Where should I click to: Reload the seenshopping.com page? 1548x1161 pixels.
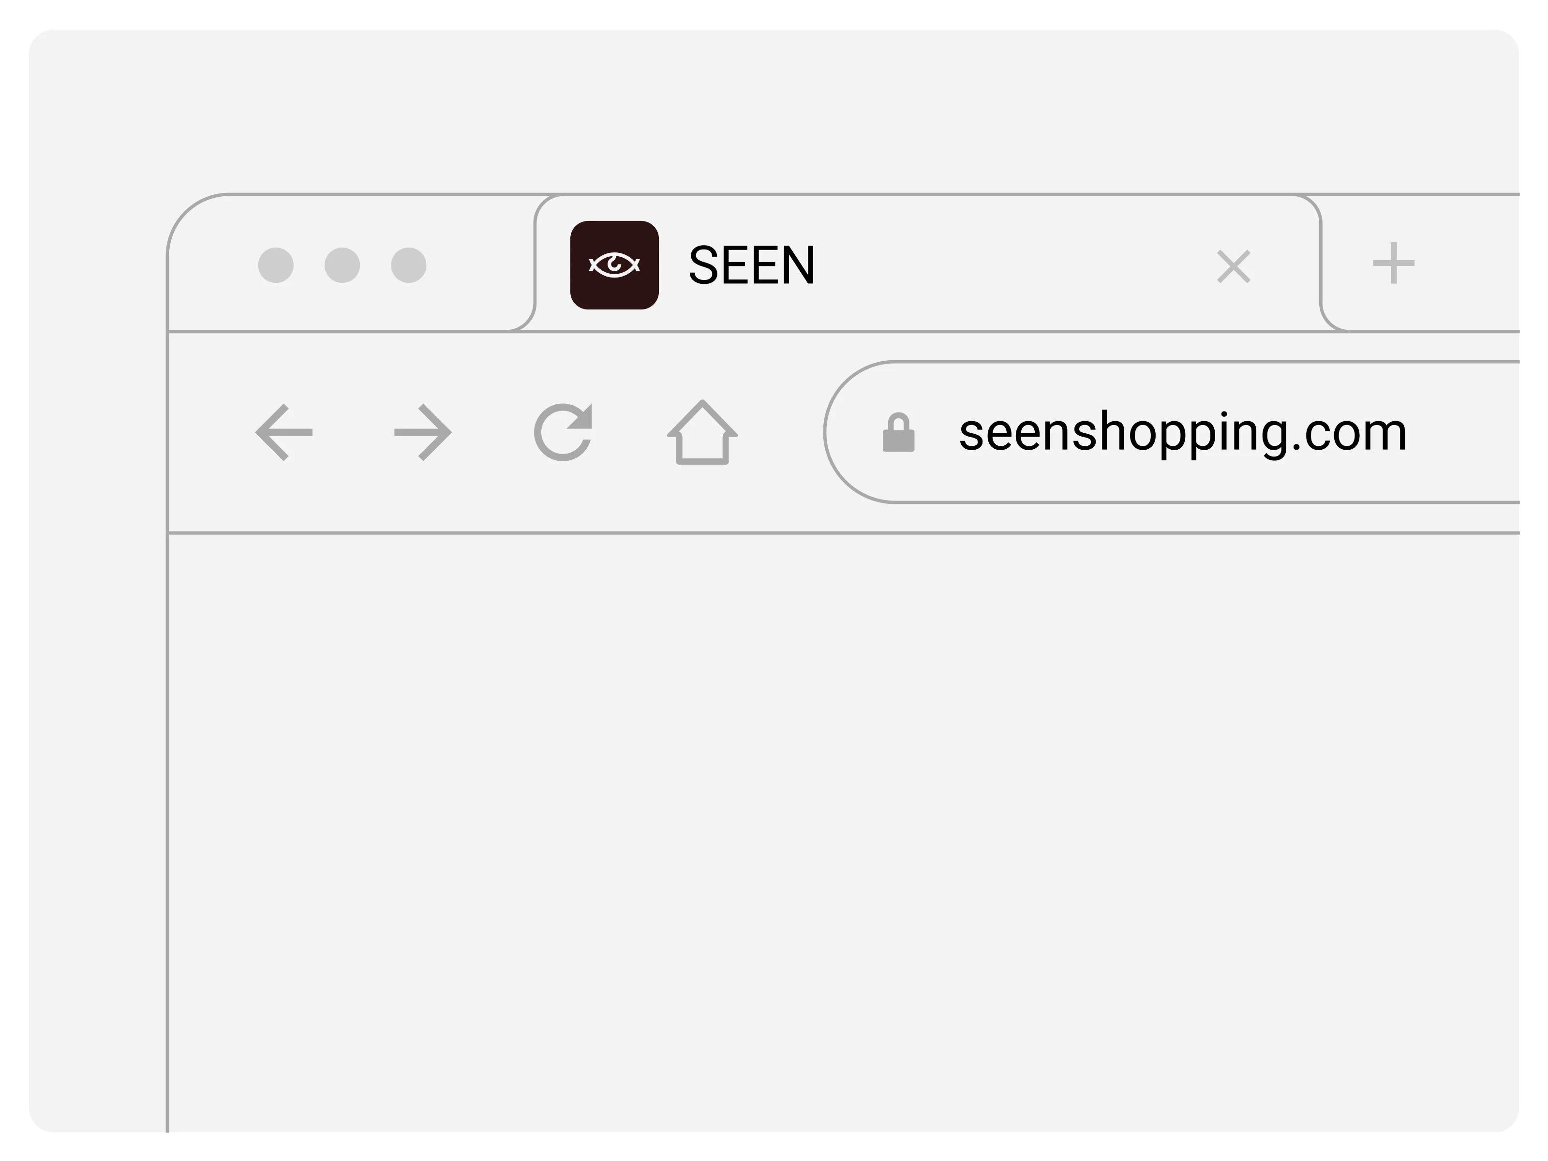564,432
